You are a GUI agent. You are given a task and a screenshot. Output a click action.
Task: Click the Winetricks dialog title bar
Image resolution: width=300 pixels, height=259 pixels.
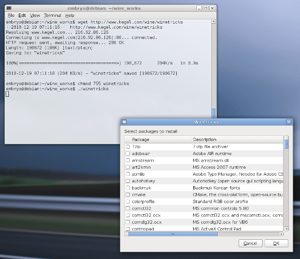206,122
